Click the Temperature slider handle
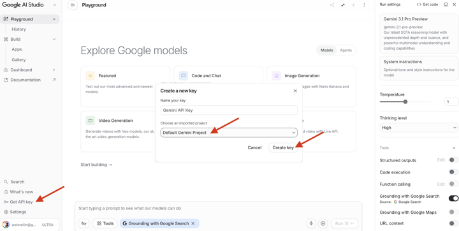 pyautogui.click(x=405, y=101)
